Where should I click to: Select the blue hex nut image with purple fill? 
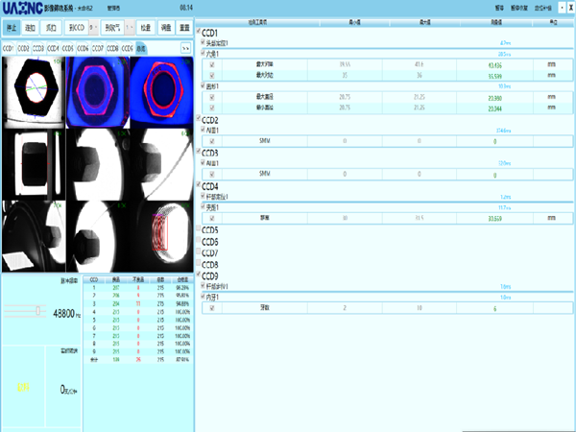point(95,91)
